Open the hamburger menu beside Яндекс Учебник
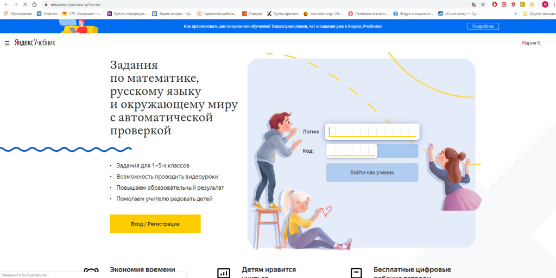 pos(7,43)
